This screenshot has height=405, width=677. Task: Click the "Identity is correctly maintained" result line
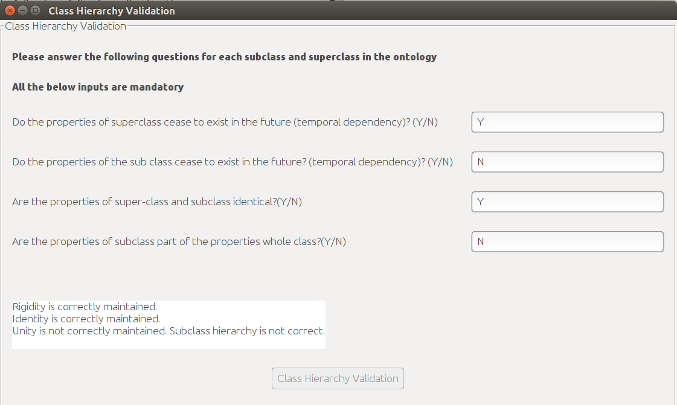coord(86,319)
